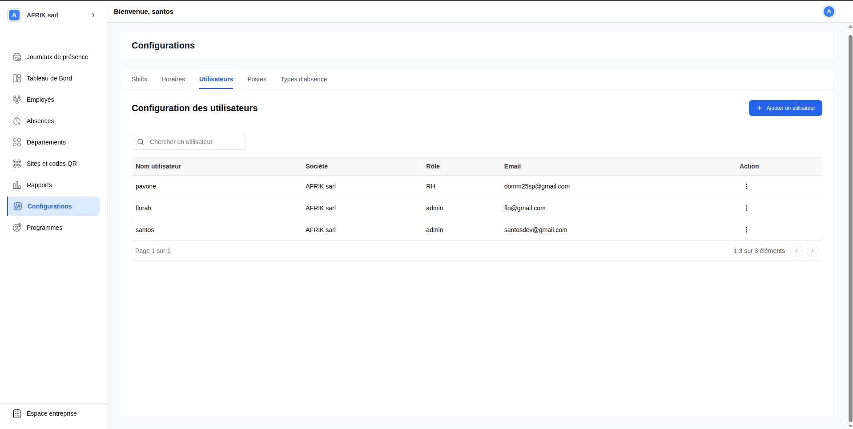The image size is (853, 429).
Task: Switch to the Types d'absence tab
Action: coord(303,79)
